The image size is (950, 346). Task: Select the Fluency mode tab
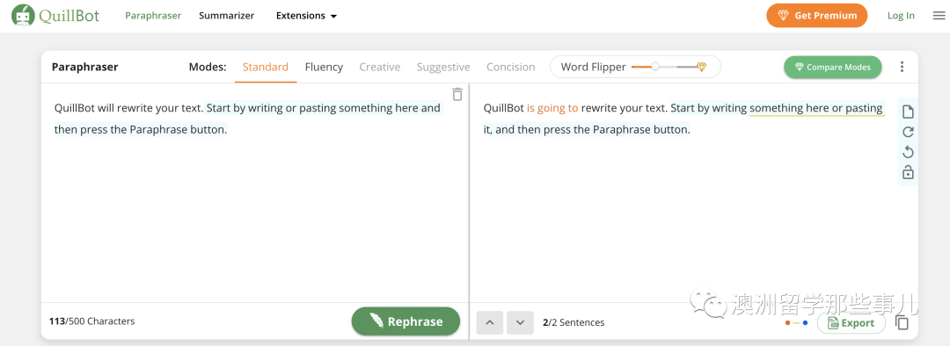[324, 67]
